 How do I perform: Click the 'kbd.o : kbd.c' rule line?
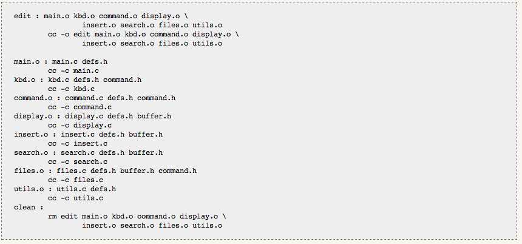pos(78,80)
